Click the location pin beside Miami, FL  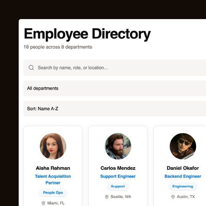coord(43,203)
